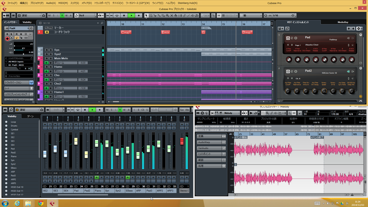368x207 pixels.
Task: Click the find instrument search icon in VST Instruments
Action: click(x=287, y=28)
